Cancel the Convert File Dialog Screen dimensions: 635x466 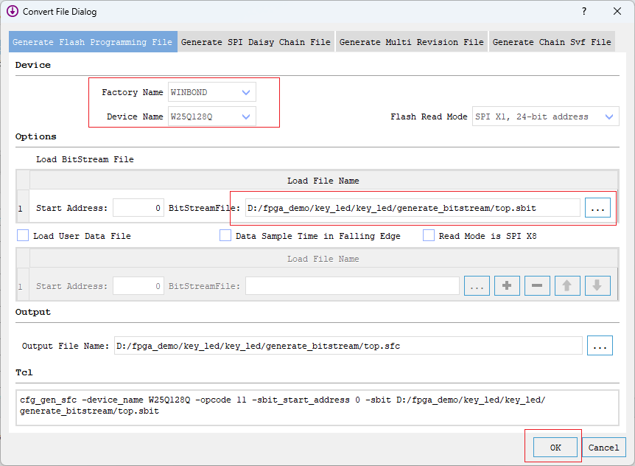pos(603,447)
